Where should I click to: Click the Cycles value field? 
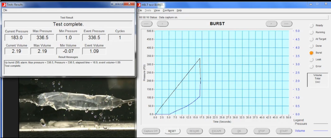pos(120,38)
